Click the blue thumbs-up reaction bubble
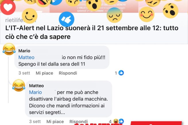This screenshot has height=125, width=188. click(67, 19)
